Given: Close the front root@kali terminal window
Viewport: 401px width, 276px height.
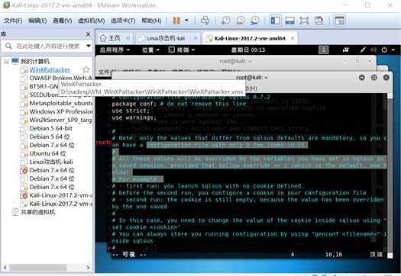Looking at the screenshot, I should (x=386, y=77).
